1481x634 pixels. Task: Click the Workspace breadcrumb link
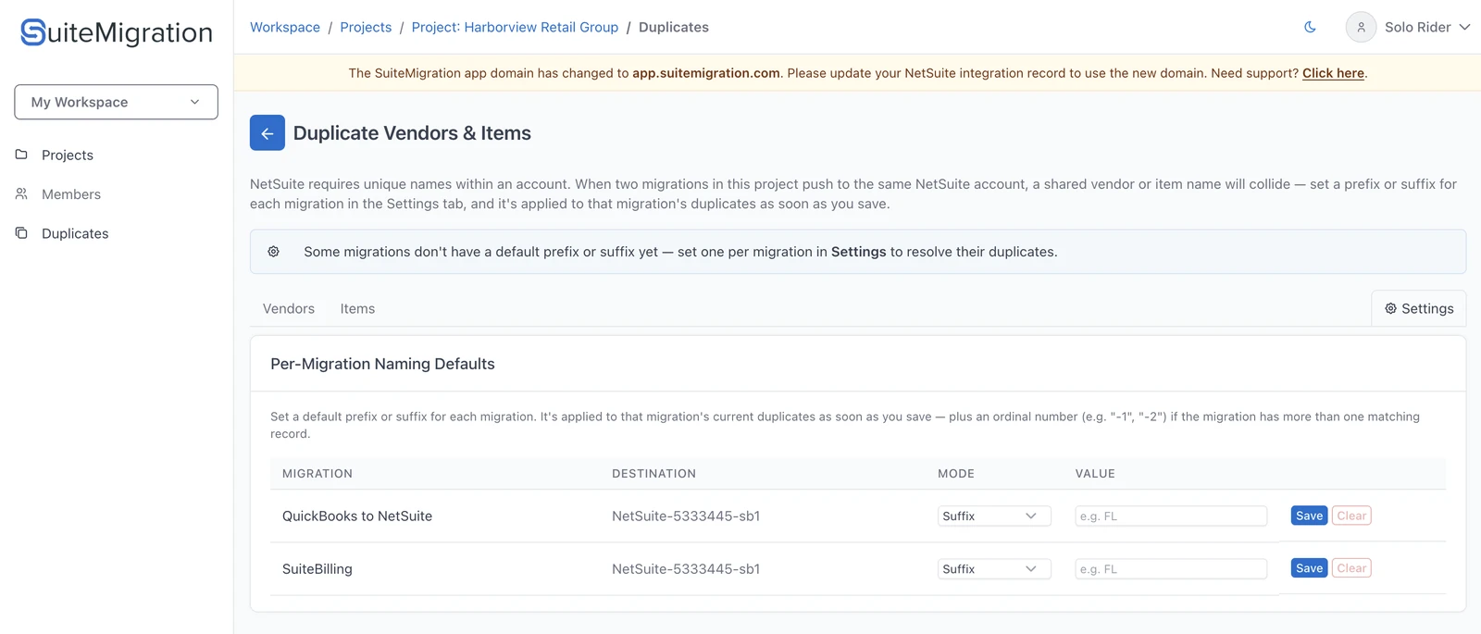click(x=285, y=27)
